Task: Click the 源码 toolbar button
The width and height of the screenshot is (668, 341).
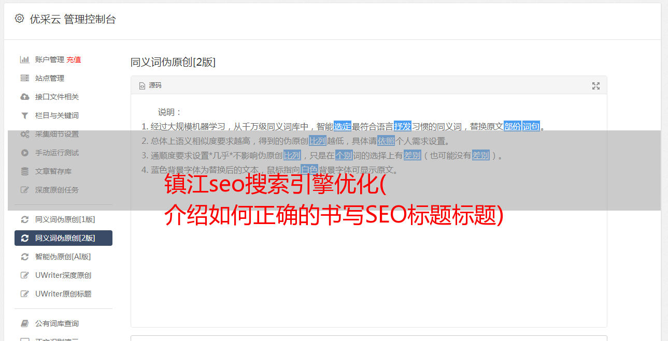Action: coord(150,85)
